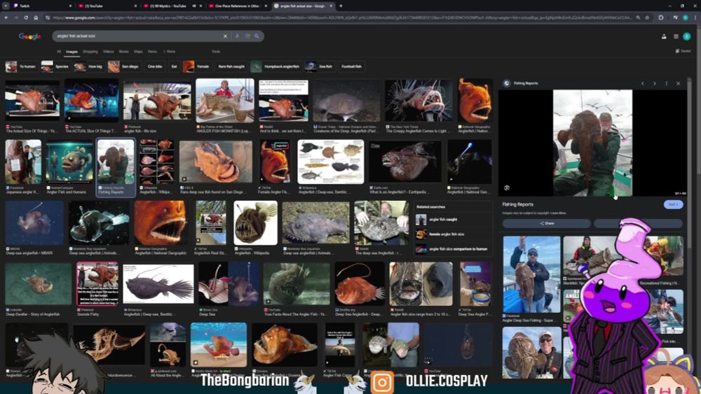Select the All search results tab

59,52
